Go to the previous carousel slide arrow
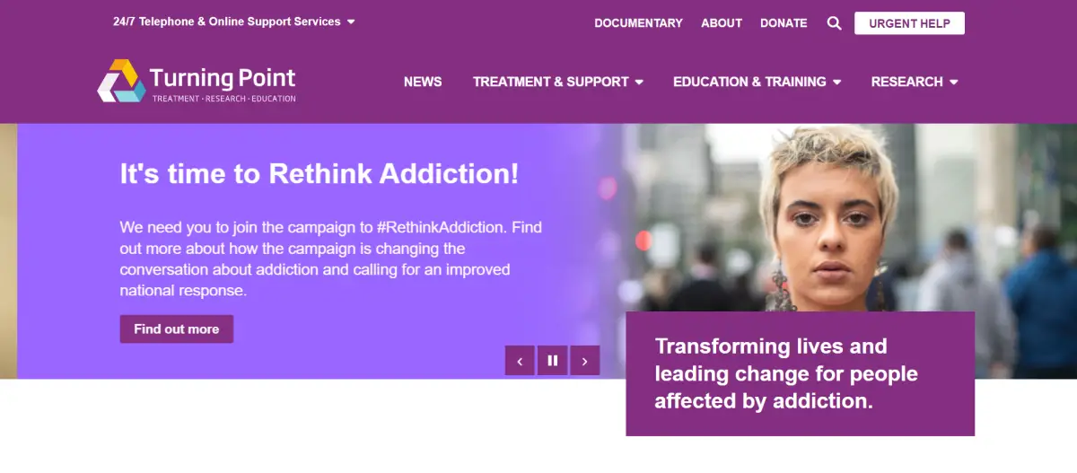Image resolution: width=1077 pixels, height=473 pixels. tap(520, 361)
